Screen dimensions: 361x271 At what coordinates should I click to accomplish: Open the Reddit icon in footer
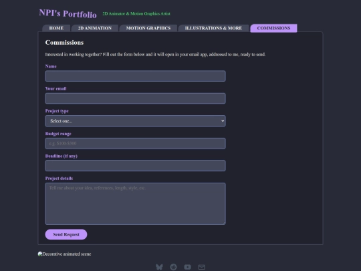click(x=173, y=267)
